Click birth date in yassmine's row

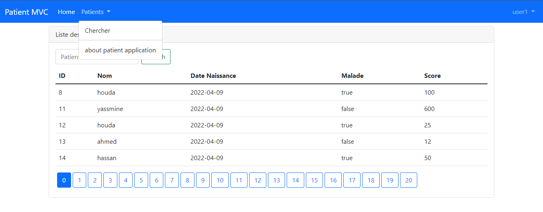click(207, 109)
